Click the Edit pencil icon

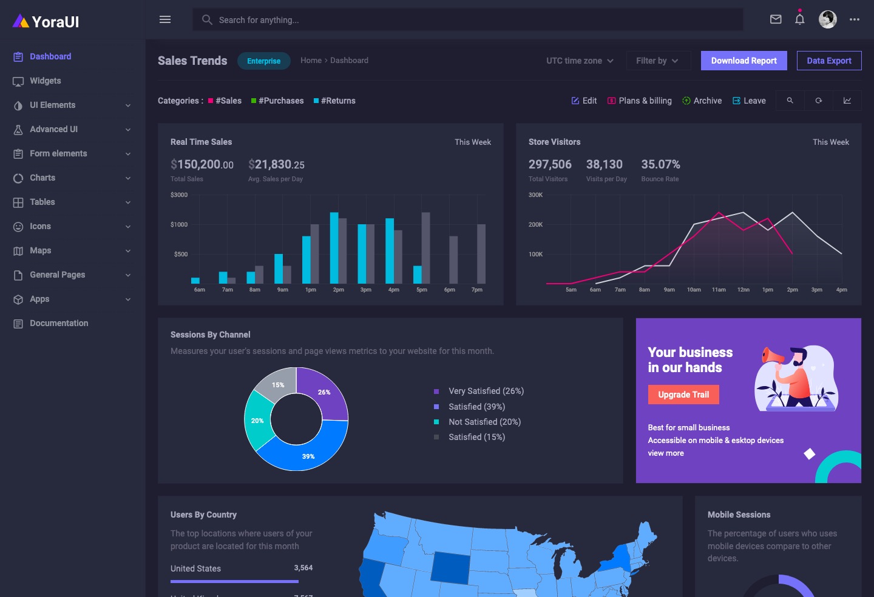point(575,101)
